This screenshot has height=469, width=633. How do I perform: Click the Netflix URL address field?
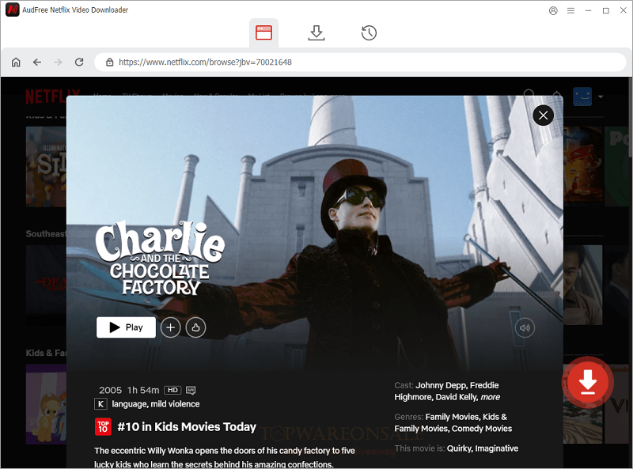(360, 62)
